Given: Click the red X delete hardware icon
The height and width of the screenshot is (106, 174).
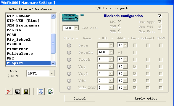Looking at the screenshot, I should point(9,91).
